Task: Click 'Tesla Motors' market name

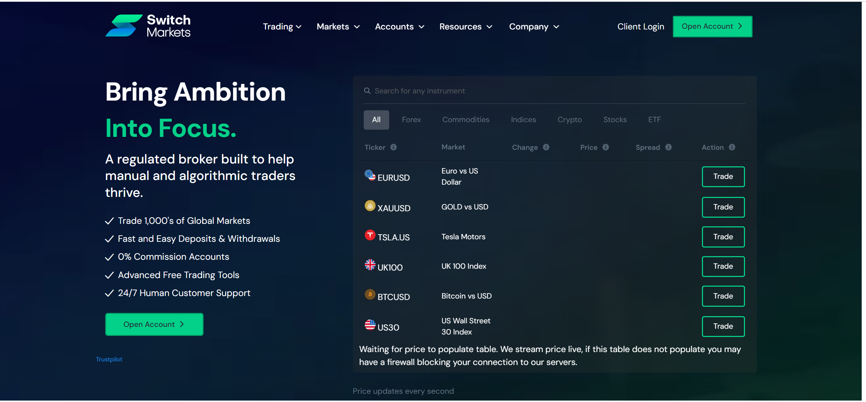Action: click(464, 237)
